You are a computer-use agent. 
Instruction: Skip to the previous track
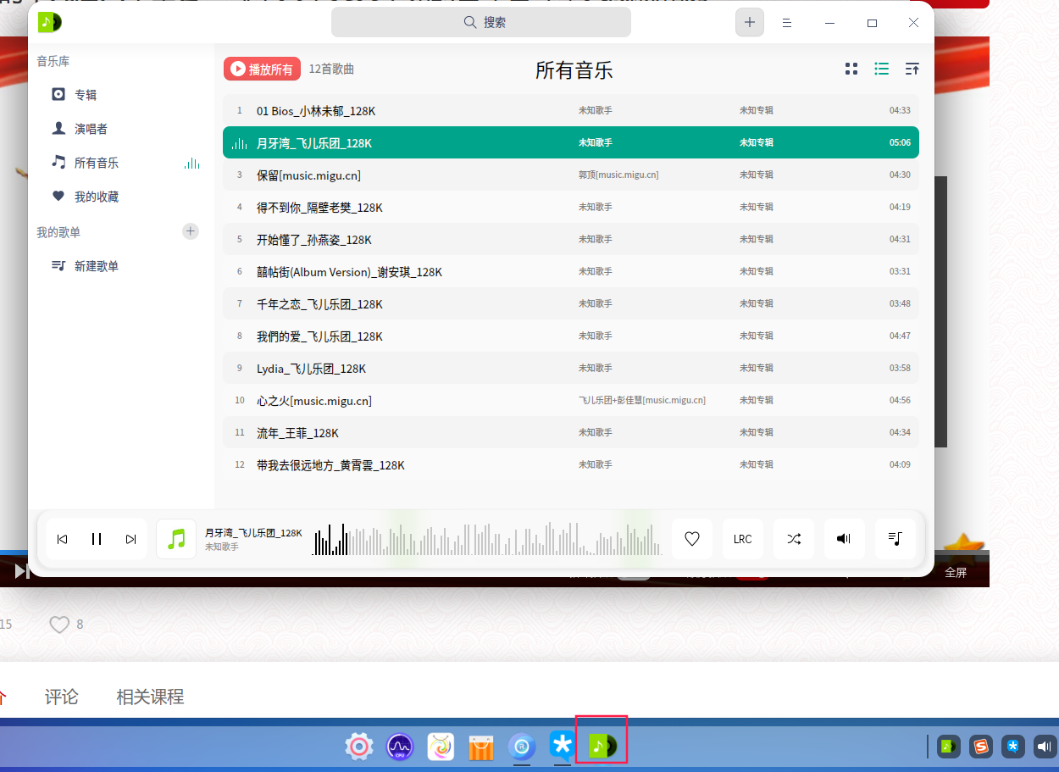pyautogui.click(x=62, y=539)
